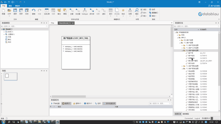Select the Entity/Table (实体/表) tool
This screenshot has height=124, width=221.
(x=47, y=11)
